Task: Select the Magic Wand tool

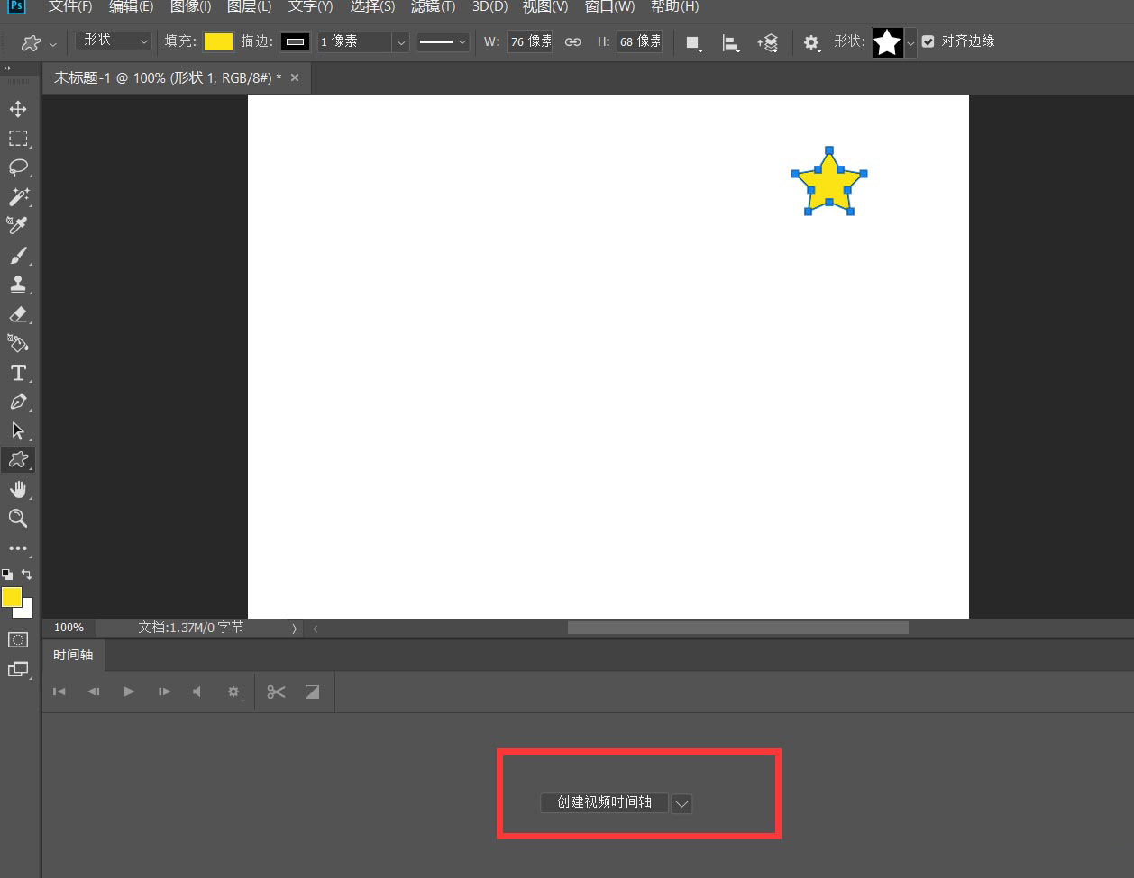Action: 18,196
